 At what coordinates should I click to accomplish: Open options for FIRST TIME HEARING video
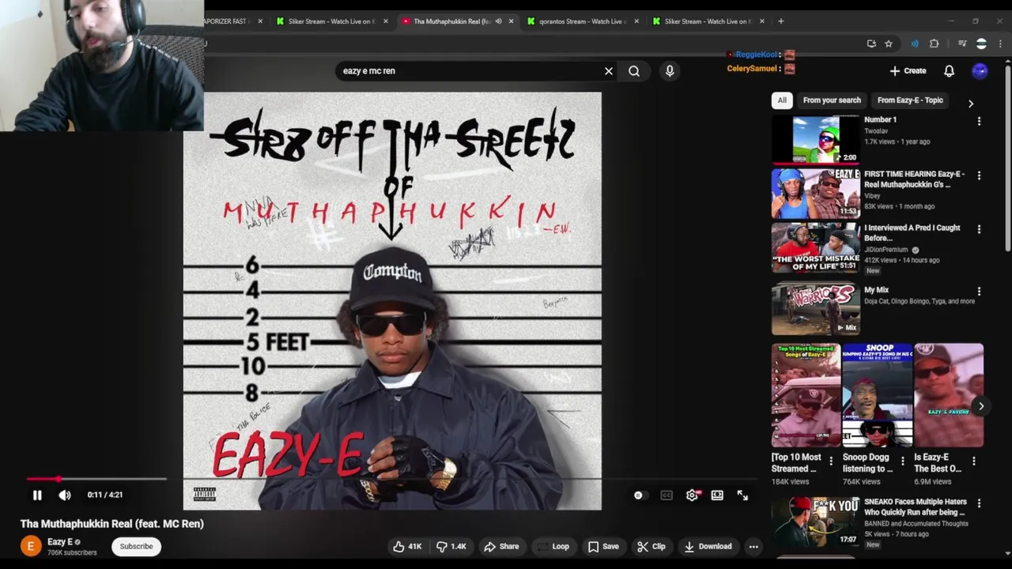tap(979, 175)
